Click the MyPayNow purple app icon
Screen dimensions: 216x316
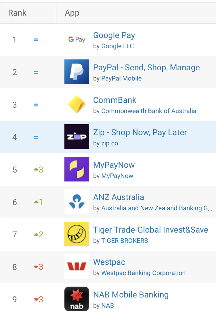pos(77,169)
